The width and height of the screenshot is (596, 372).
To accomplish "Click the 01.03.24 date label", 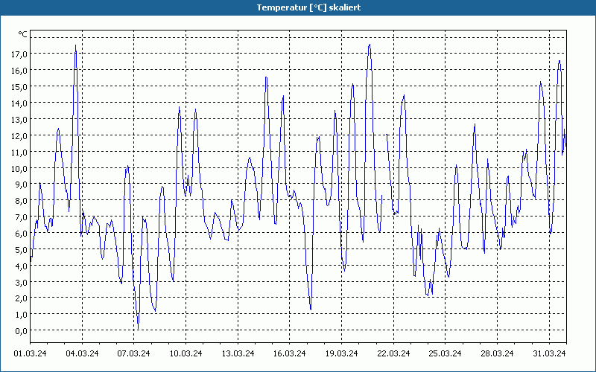I will [x=30, y=353].
